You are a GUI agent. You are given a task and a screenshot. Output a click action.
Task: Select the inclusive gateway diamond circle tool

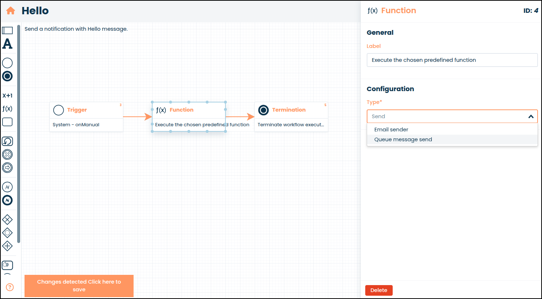pyautogui.click(x=7, y=233)
